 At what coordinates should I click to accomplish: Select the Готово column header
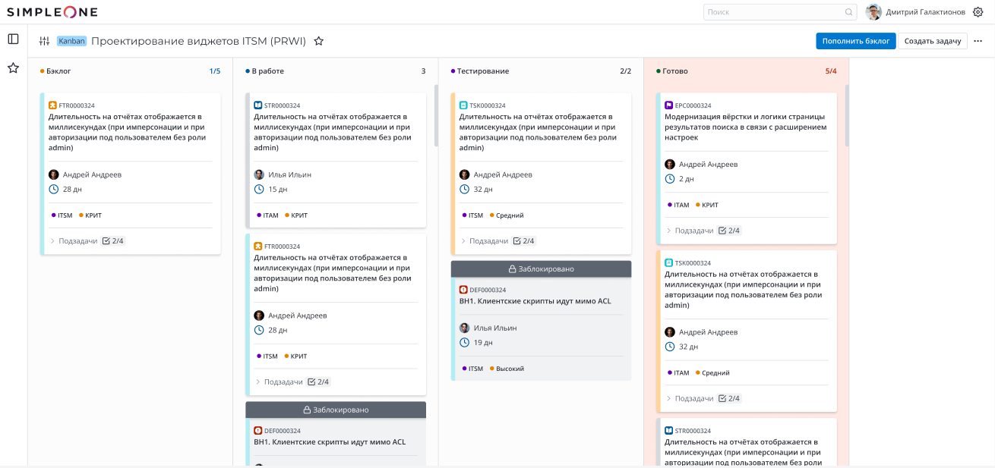(x=674, y=71)
